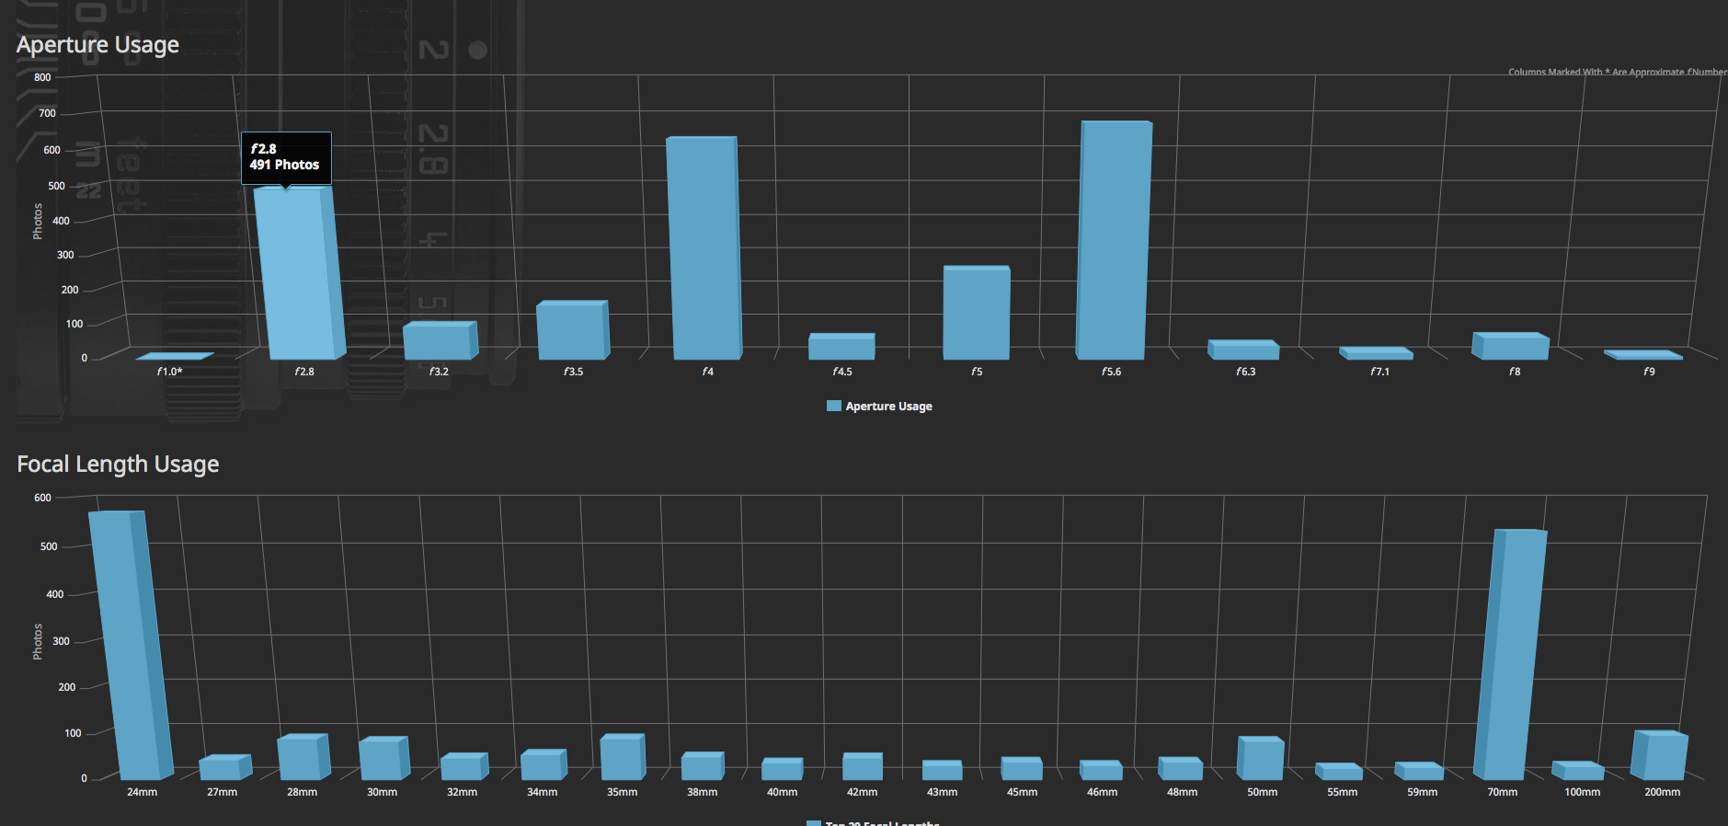Screen dimensions: 1728x826
Task: Click the tallest f5.6 aperture bar
Action: 1114,240
